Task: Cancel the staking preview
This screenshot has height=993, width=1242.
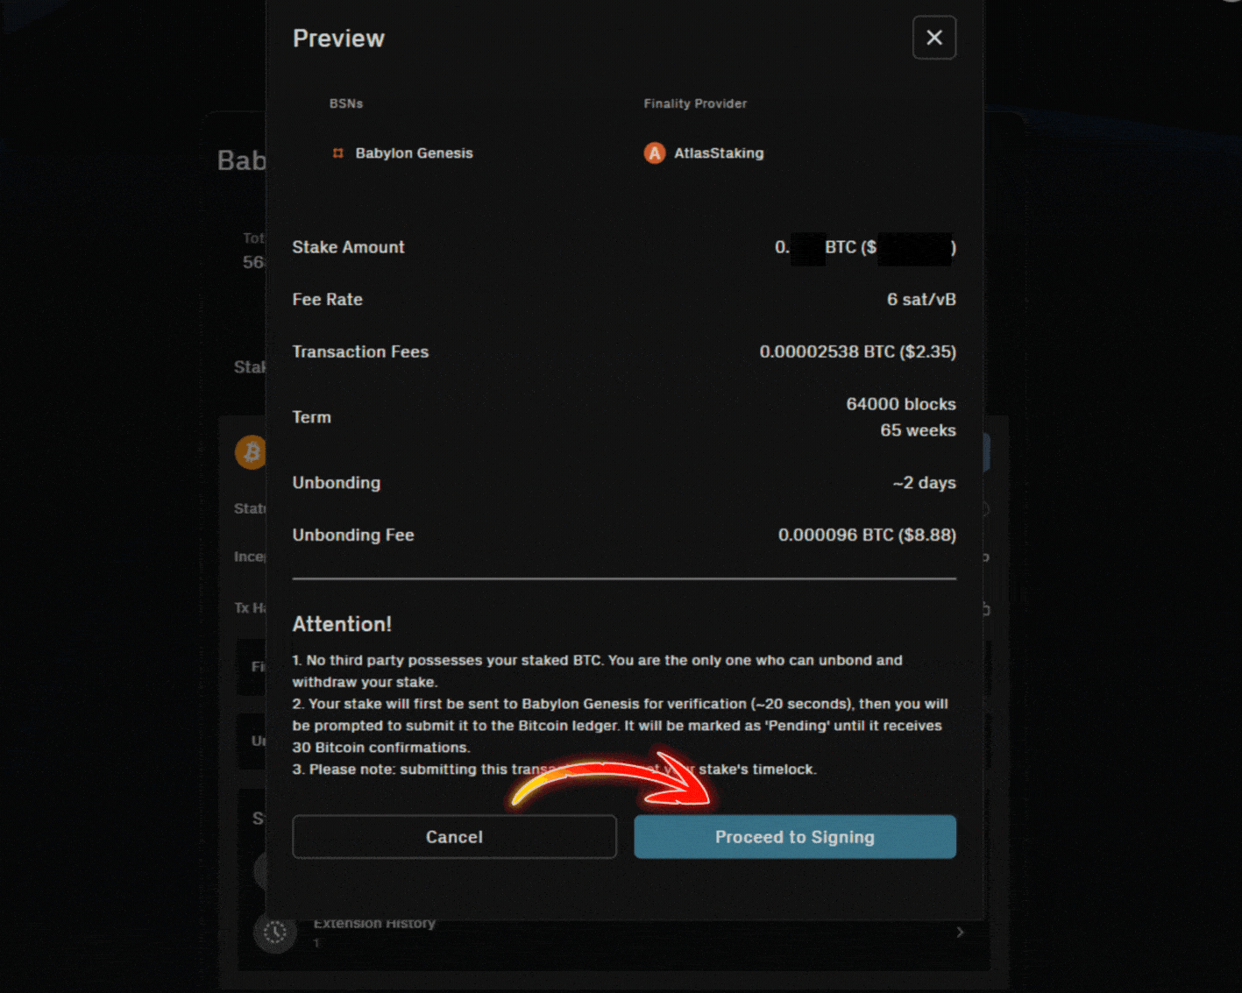Action: coord(454,837)
